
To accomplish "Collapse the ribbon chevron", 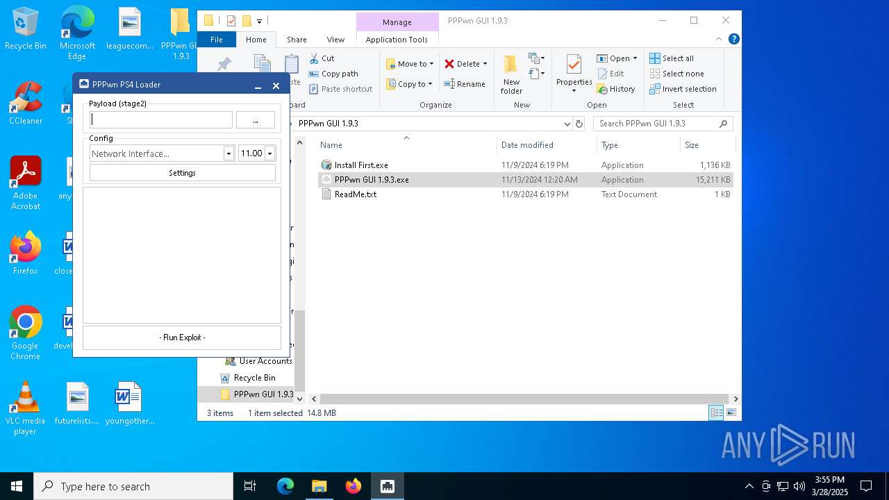I will tap(720, 40).
